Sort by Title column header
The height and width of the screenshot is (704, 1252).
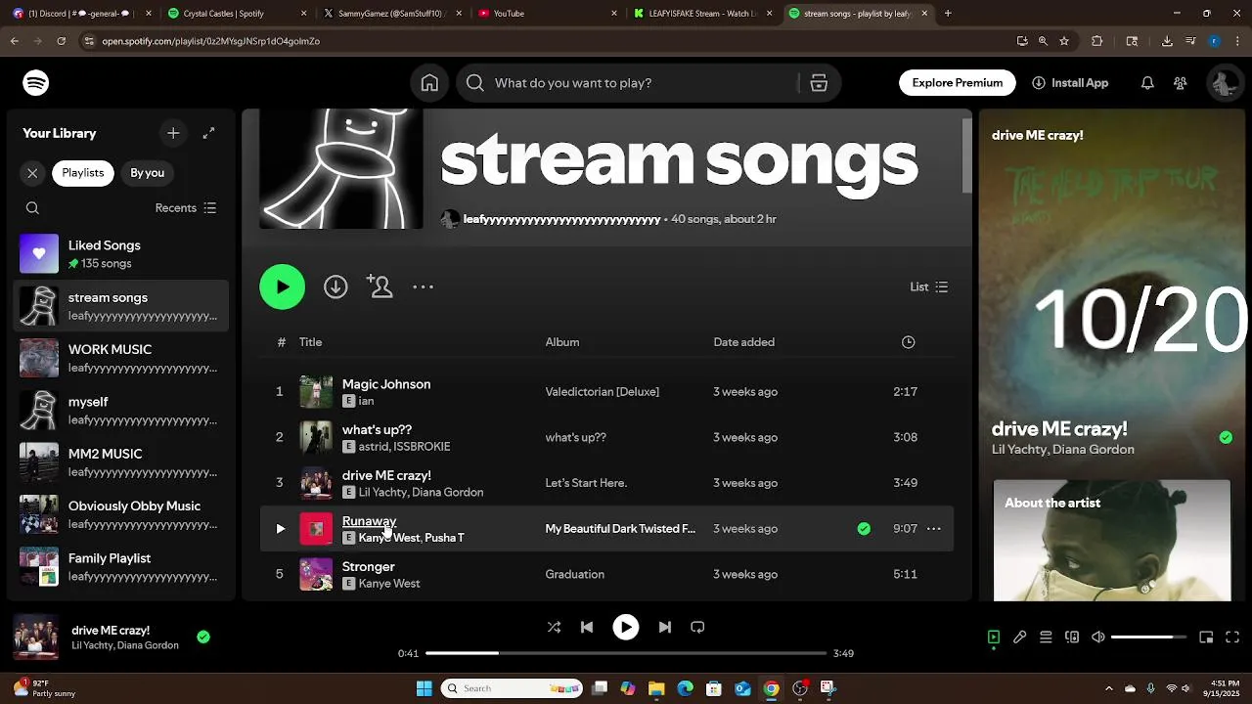(310, 342)
